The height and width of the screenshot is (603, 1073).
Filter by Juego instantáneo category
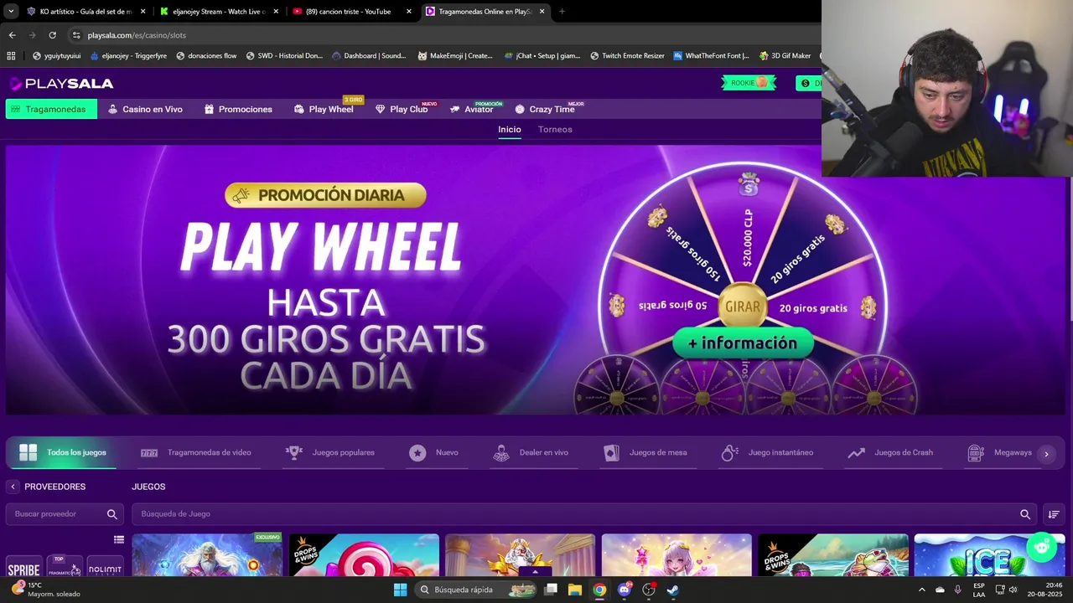pos(767,452)
